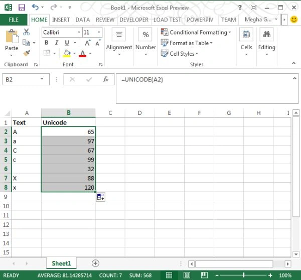301x280 pixels.
Task: Open the Paste options arrow
Action: [12, 55]
